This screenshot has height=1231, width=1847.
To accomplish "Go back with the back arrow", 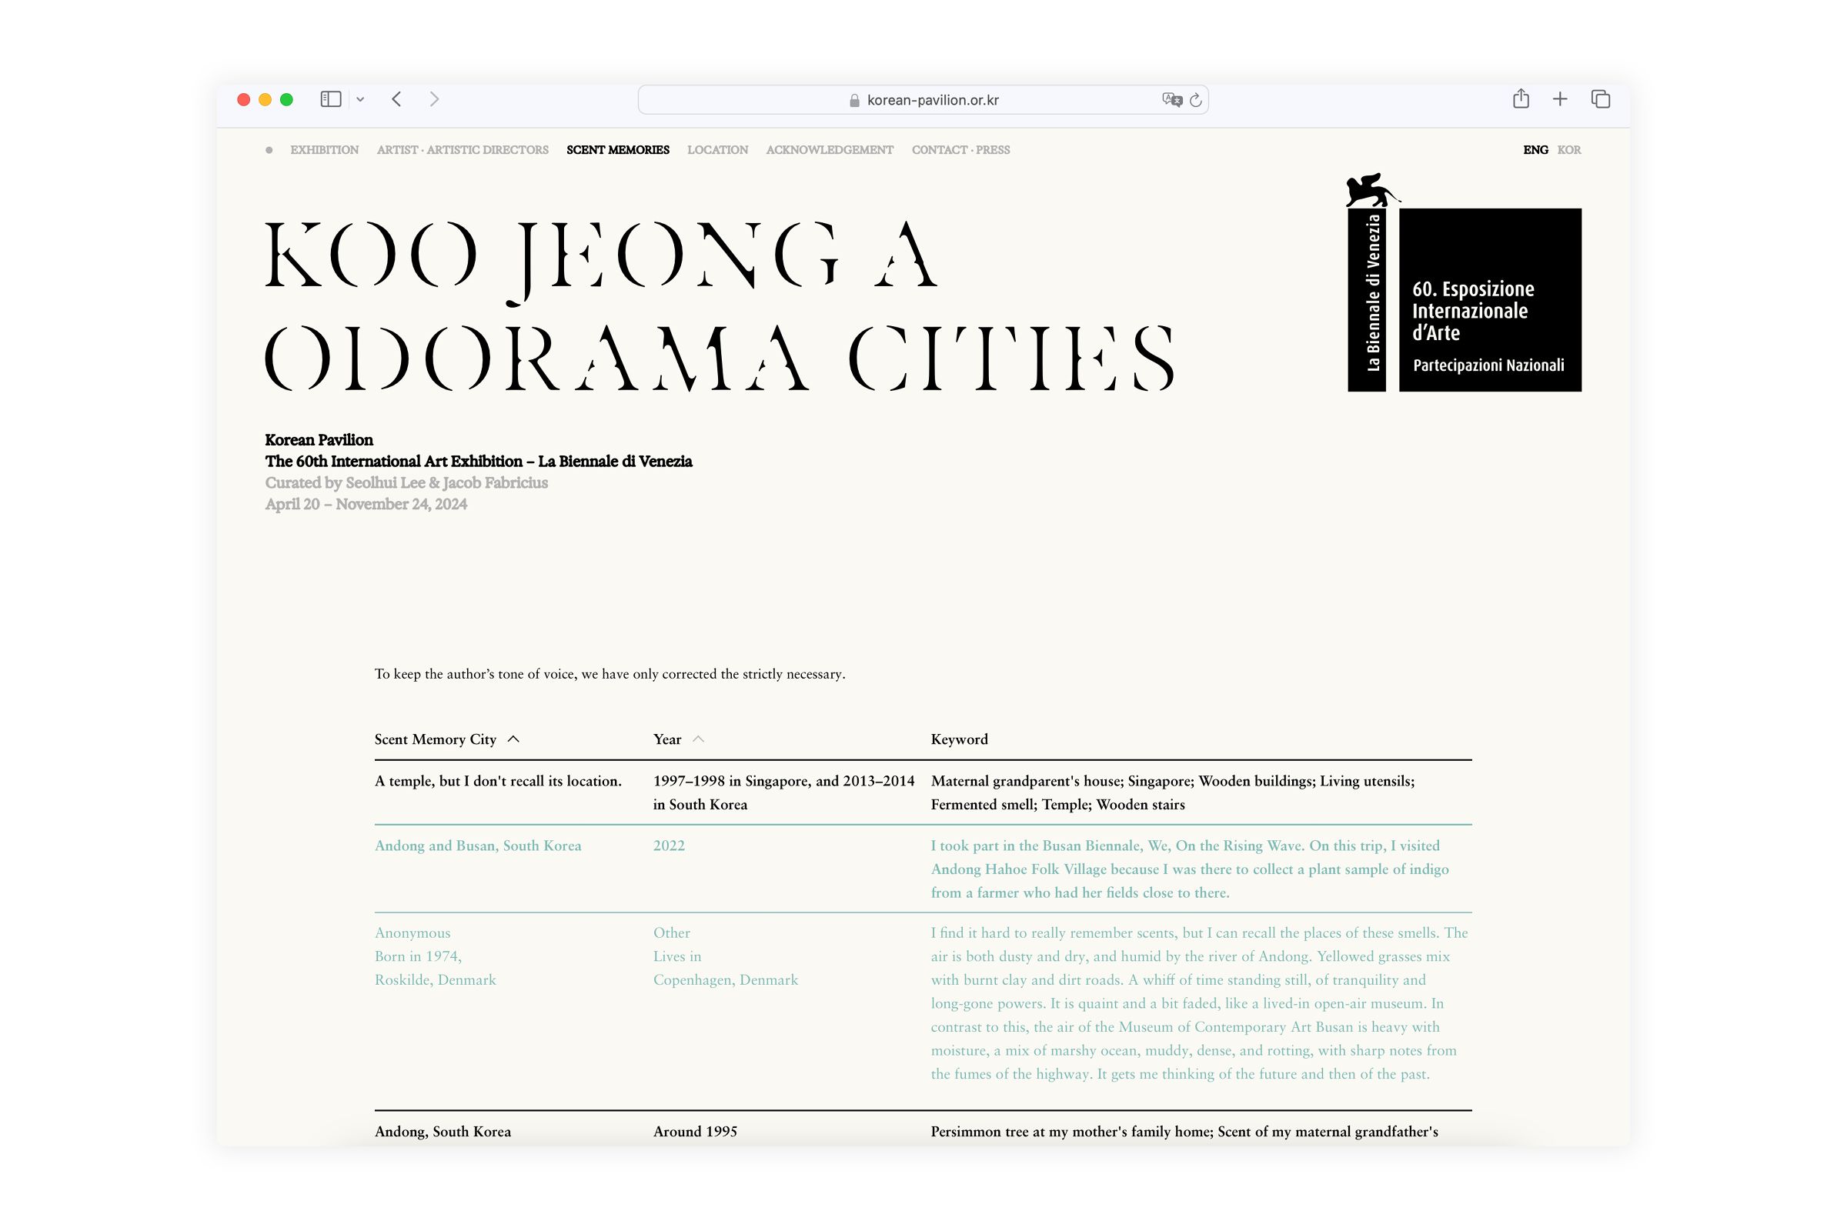I will coord(397,100).
